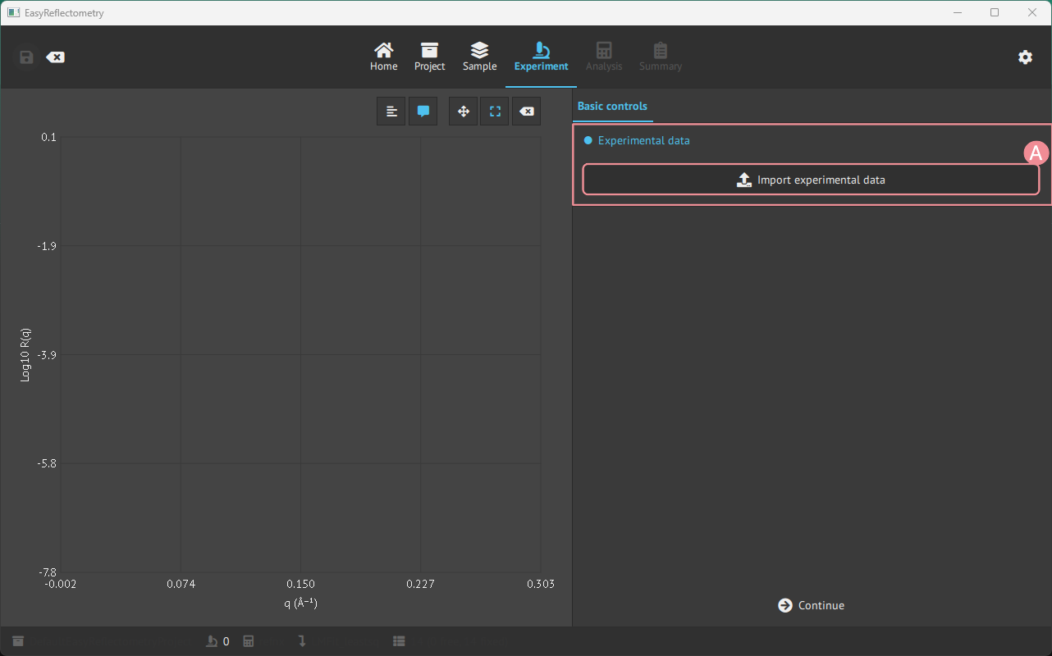
Task: Open the Project tab
Action: pos(429,57)
